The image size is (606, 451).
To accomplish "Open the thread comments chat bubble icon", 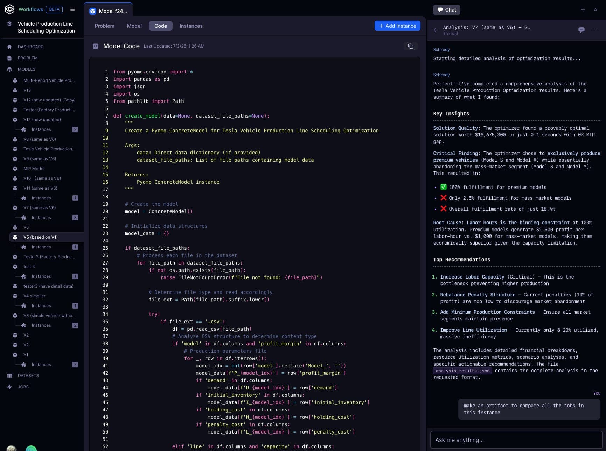I will point(581,30).
